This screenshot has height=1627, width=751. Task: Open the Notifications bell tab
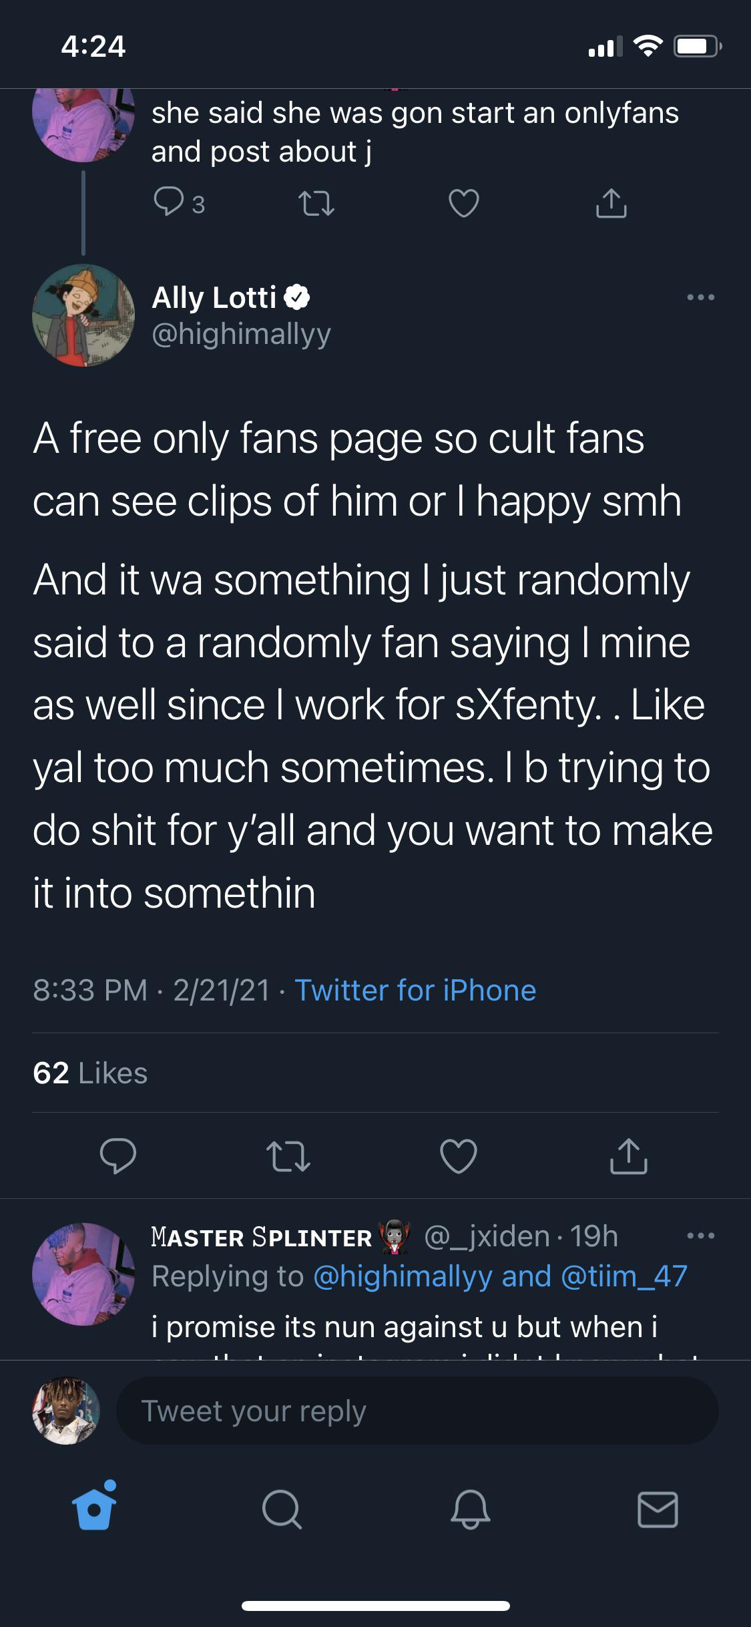tap(470, 1509)
